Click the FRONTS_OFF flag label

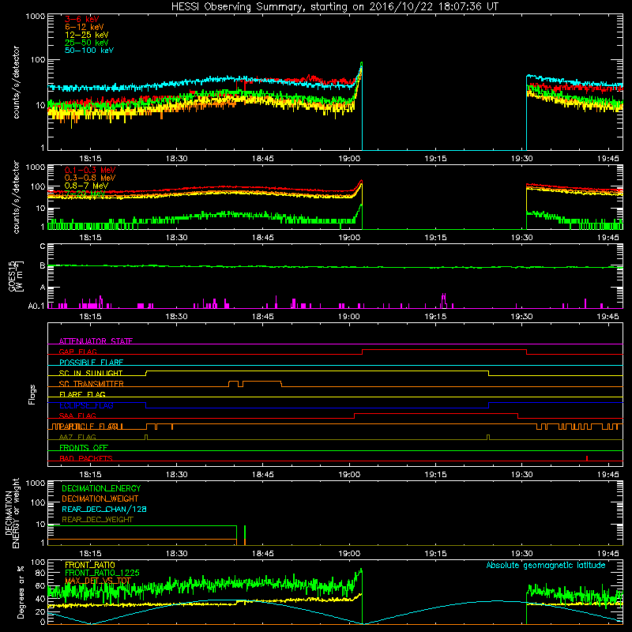[84, 448]
